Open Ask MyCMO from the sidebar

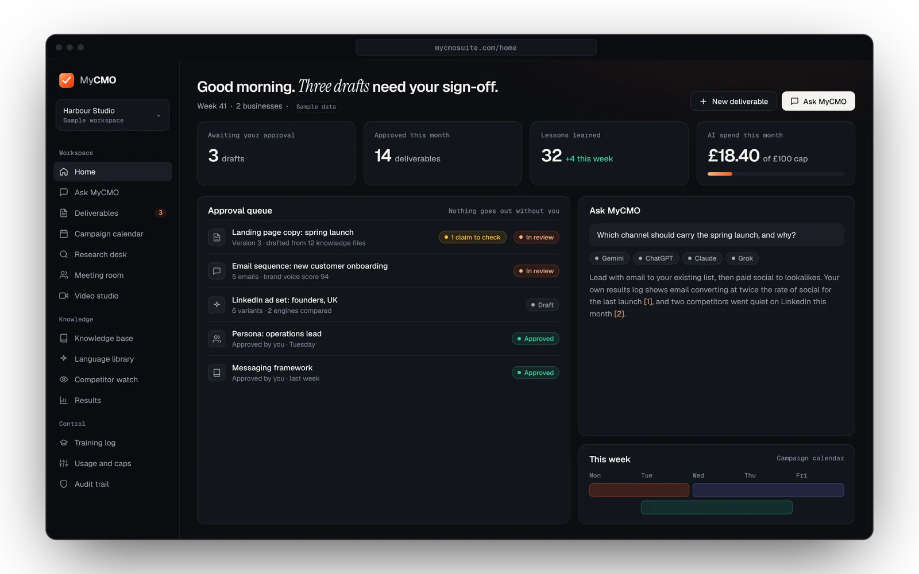tap(113, 192)
